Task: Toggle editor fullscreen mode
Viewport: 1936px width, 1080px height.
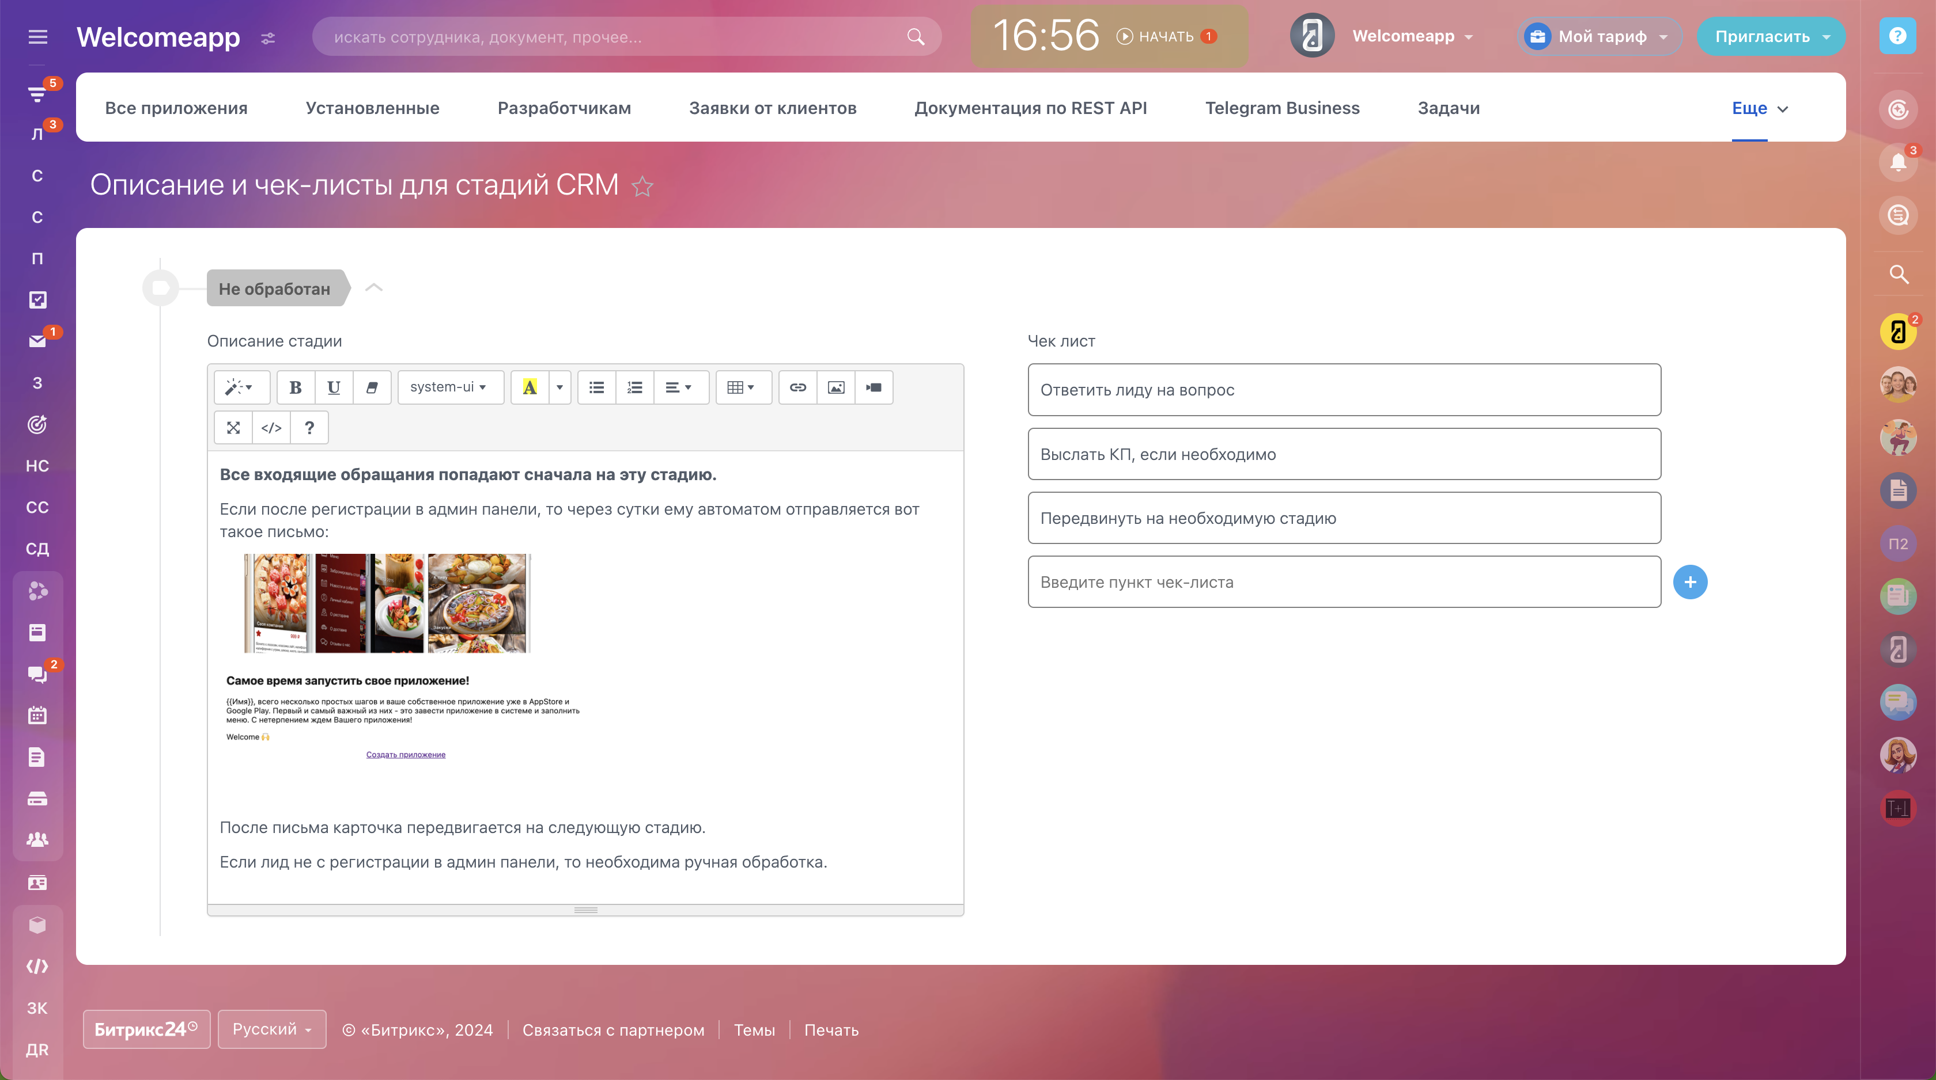Action: (x=233, y=428)
